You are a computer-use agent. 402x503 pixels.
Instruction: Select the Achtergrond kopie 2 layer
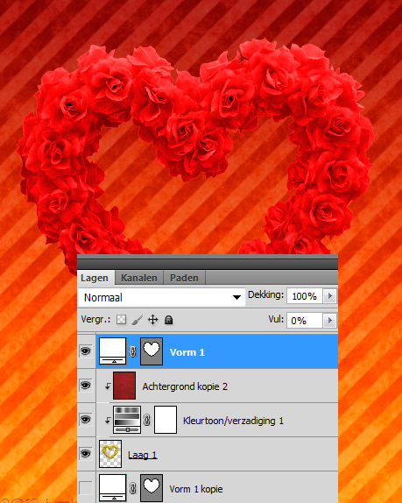[x=217, y=386]
